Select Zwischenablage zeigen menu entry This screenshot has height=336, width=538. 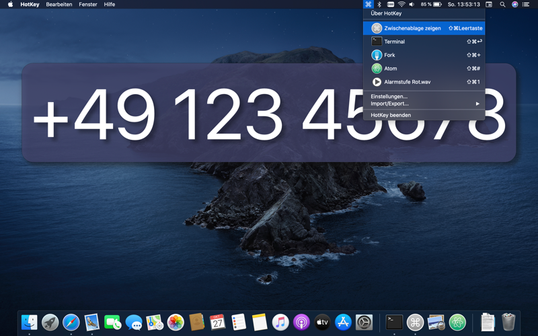(424, 28)
